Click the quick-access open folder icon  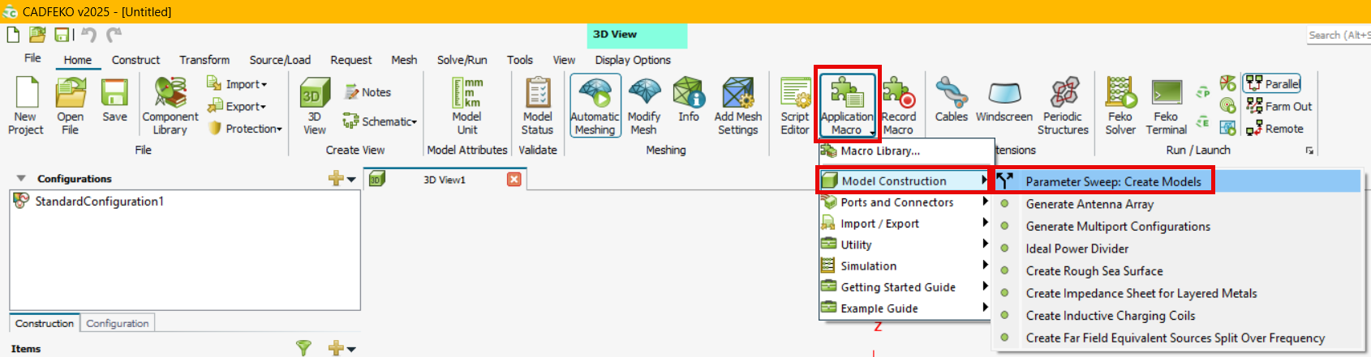(37, 34)
